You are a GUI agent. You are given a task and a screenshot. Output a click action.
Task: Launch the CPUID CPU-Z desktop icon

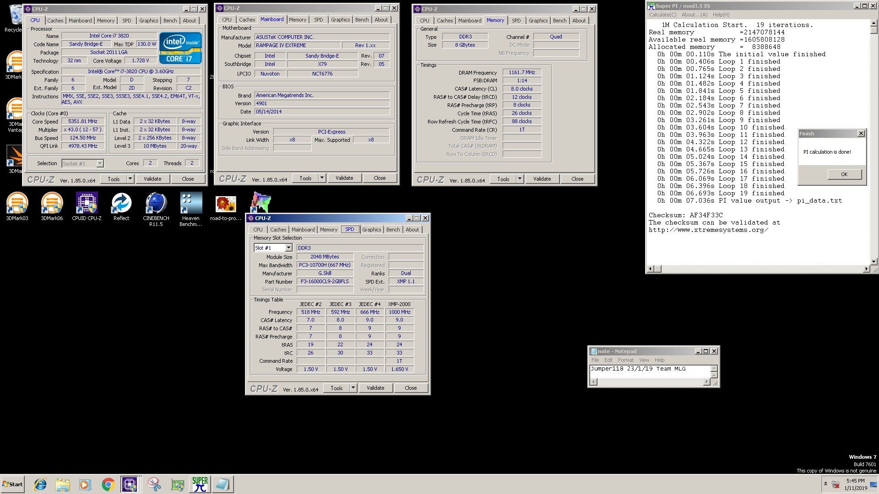point(87,206)
